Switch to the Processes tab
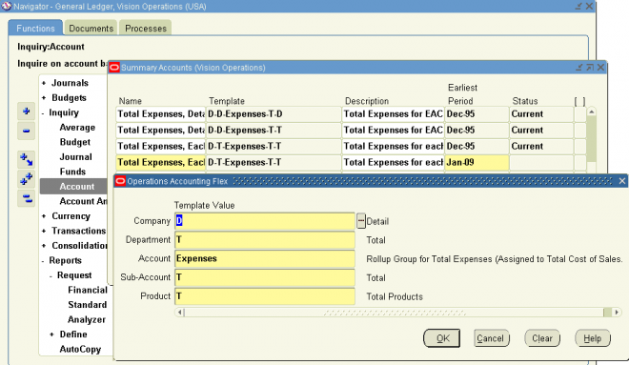This screenshot has width=629, height=365. pos(146,28)
